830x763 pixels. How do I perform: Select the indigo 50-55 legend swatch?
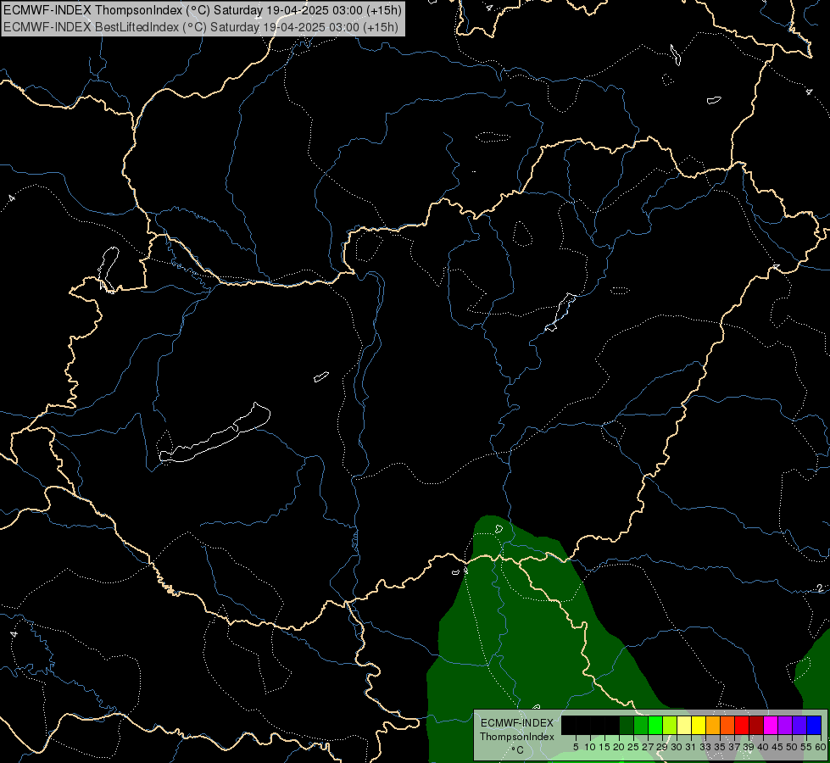tap(799, 725)
